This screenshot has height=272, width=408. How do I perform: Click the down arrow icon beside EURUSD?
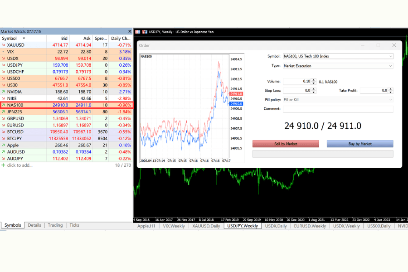click(x=4, y=125)
